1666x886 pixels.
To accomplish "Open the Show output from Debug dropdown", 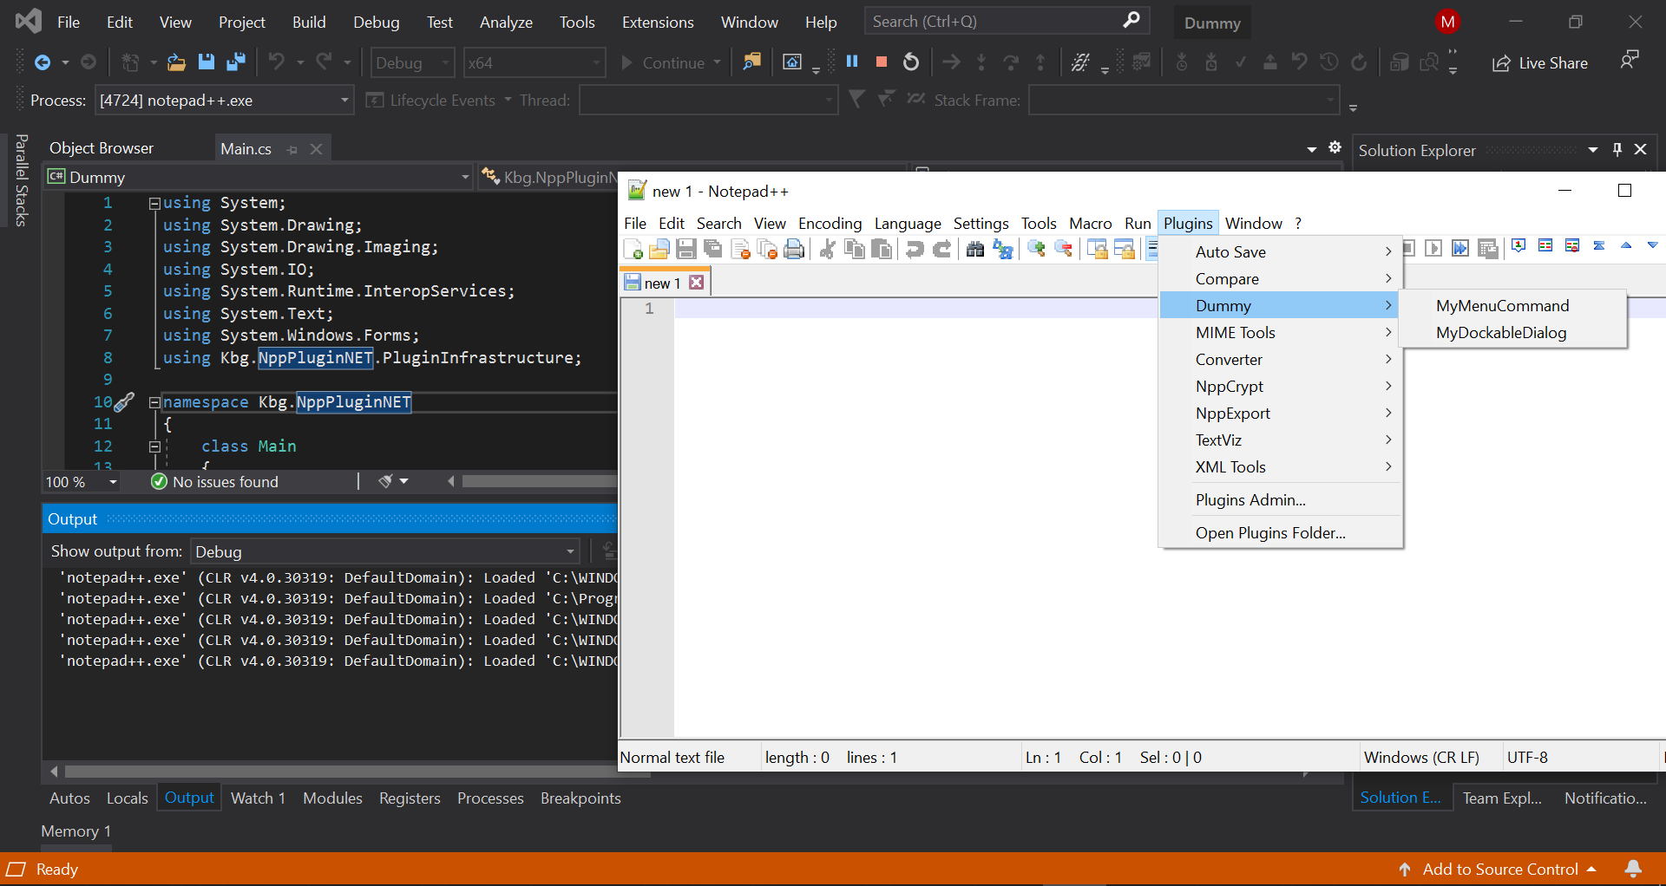I will pyautogui.click(x=568, y=550).
